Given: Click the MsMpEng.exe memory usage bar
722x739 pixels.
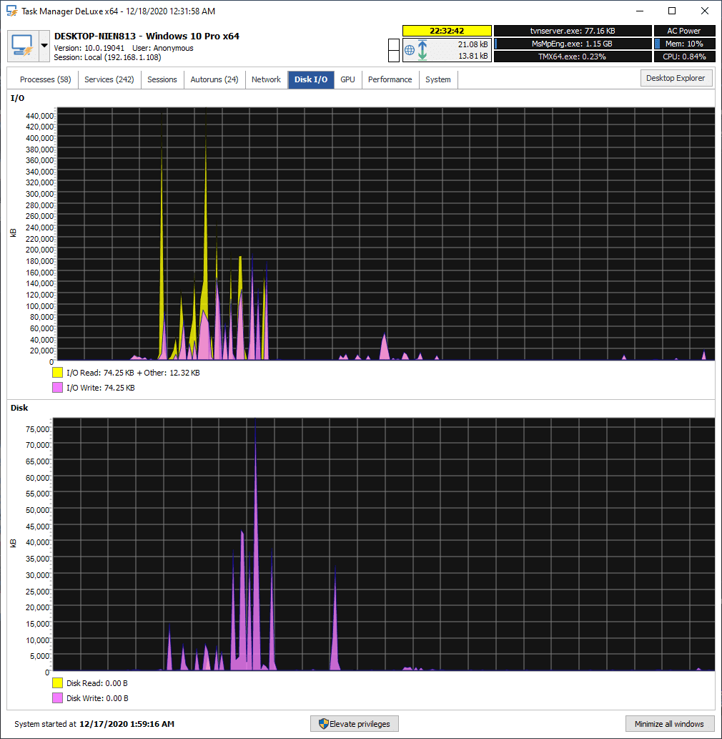Looking at the screenshot, I should (x=573, y=44).
